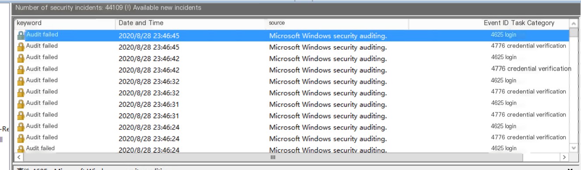Select date 2020/8/28 23:46:45 in the 4776 row
The width and height of the screenshot is (581, 170).
click(x=149, y=47)
